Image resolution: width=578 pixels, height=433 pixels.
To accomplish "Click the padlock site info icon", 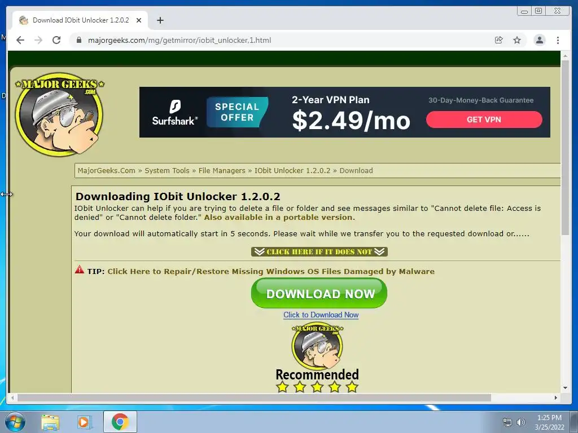I will point(78,40).
